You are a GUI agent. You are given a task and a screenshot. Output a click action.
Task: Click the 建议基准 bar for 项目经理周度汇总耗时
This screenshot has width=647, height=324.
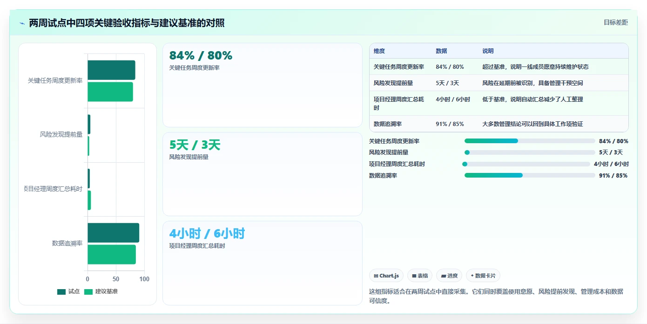point(89,200)
